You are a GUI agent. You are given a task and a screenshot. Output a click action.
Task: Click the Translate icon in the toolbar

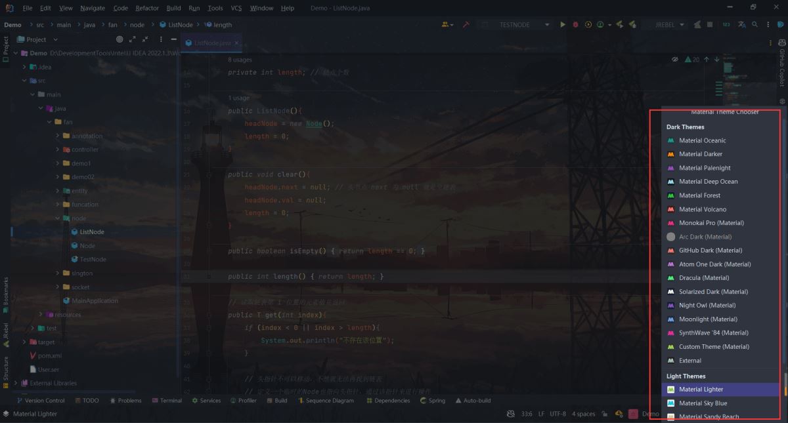[x=742, y=25]
